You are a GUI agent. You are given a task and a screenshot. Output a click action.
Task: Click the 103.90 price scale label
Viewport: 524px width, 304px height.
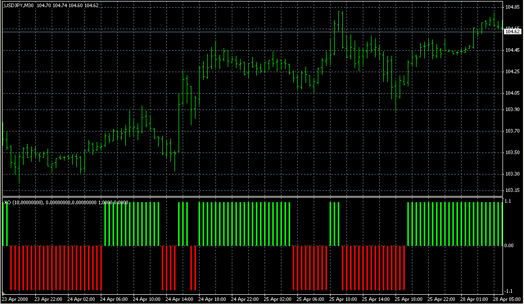[x=513, y=109]
